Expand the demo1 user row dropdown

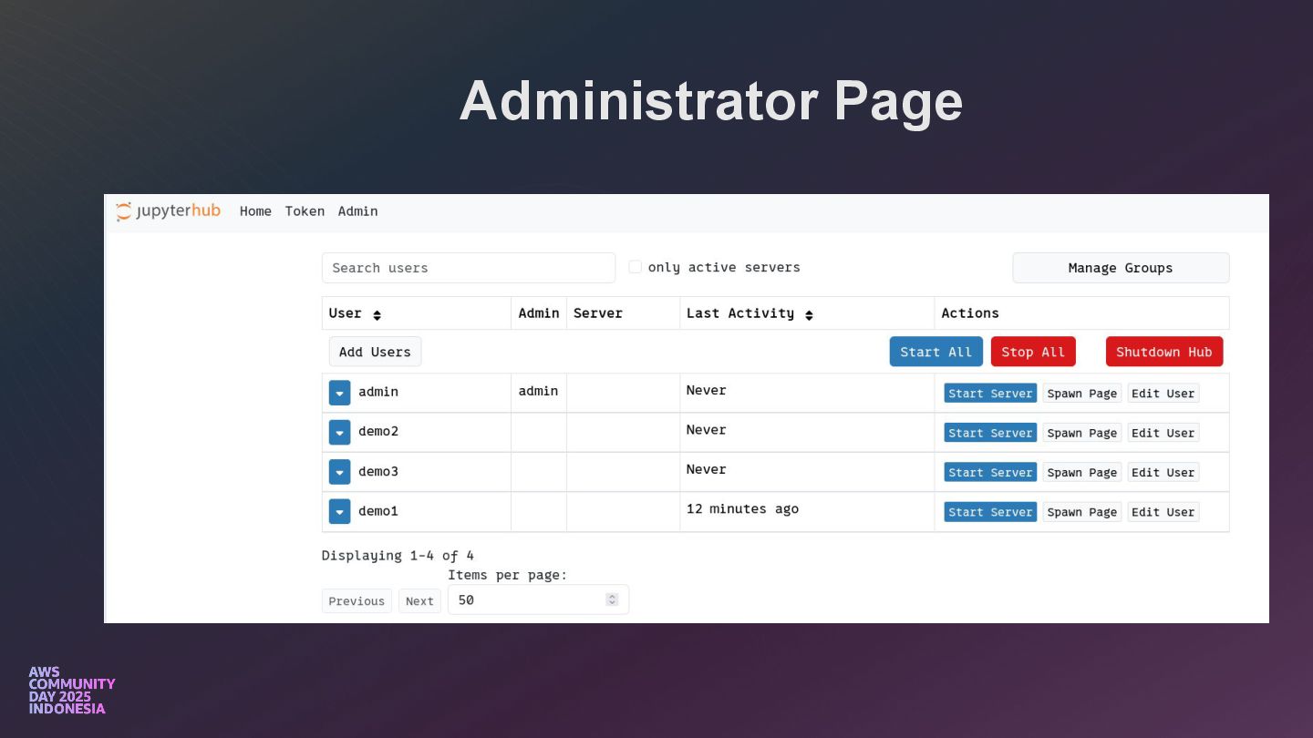click(339, 511)
